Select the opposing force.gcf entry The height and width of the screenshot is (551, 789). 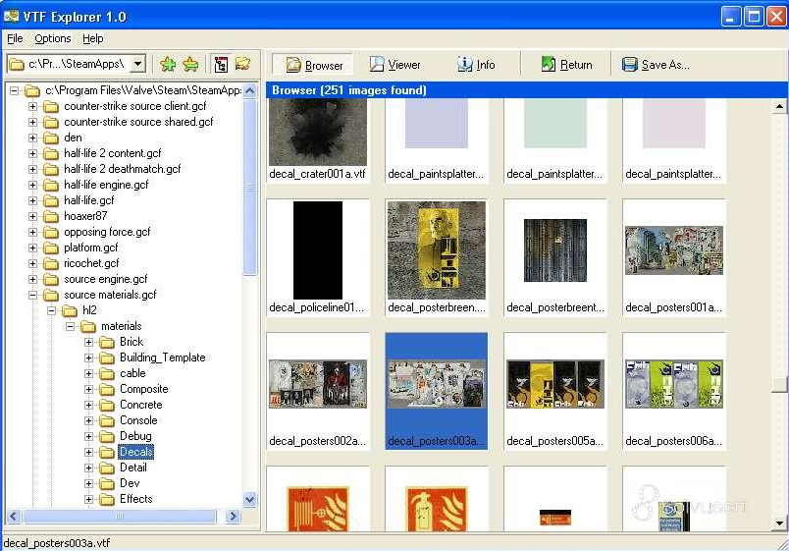107,232
